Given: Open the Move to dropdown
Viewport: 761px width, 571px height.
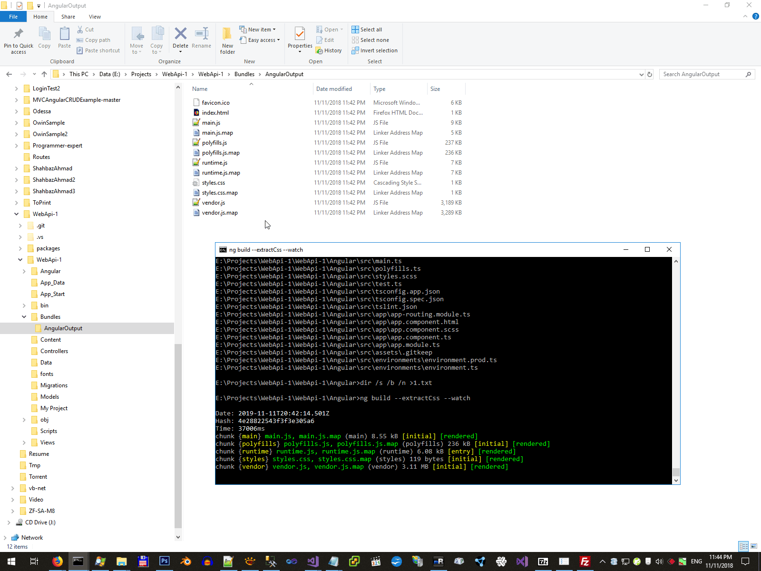Looking at the screenshot, I should pyautogui.click(x=137, y=40).
